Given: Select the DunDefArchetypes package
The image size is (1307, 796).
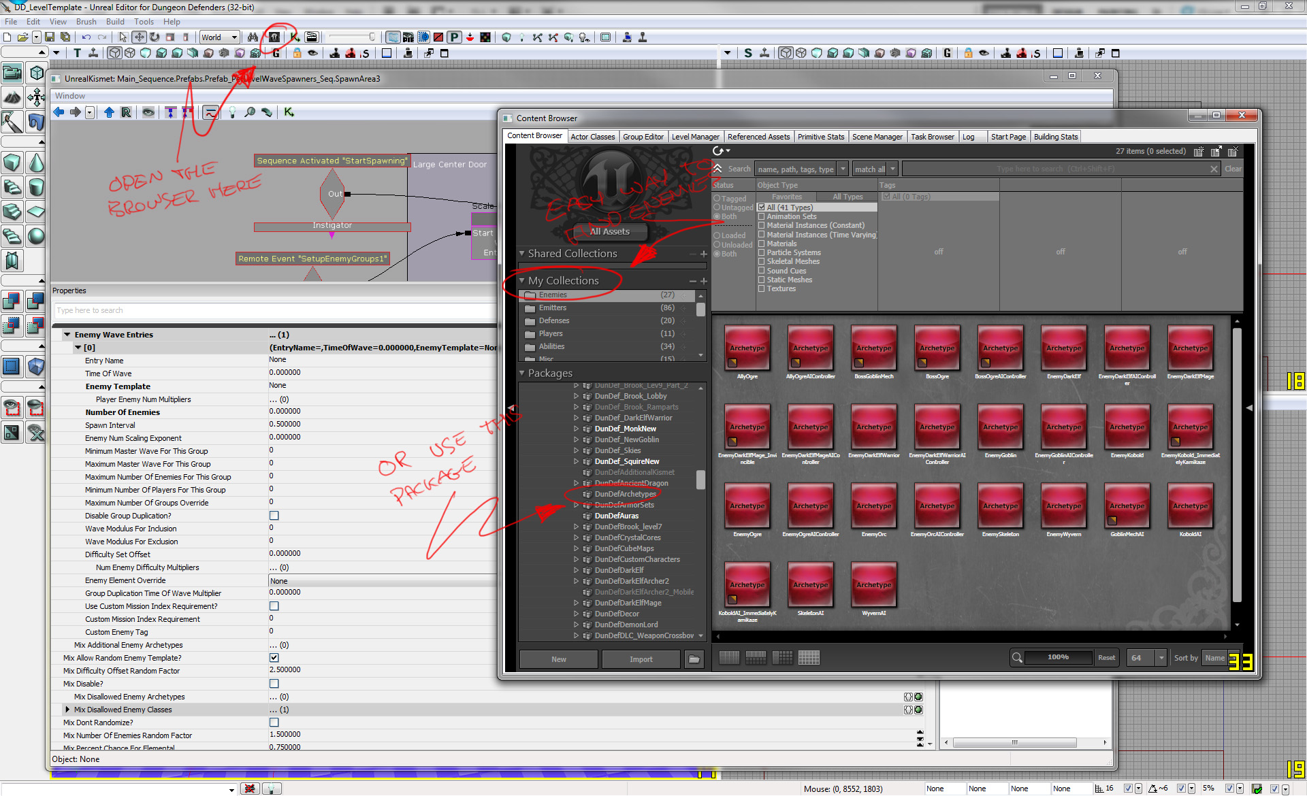Looking at the screenshot, I should (x=625, y=494).
